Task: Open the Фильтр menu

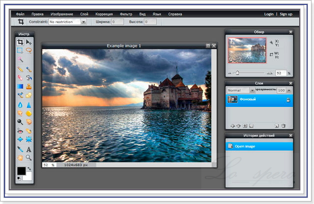Action: coord(126,14)
